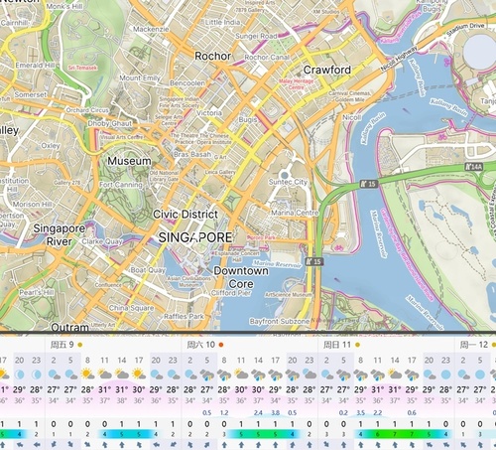
Task: Select hour 20 under 周日 11
Action: 429,360
